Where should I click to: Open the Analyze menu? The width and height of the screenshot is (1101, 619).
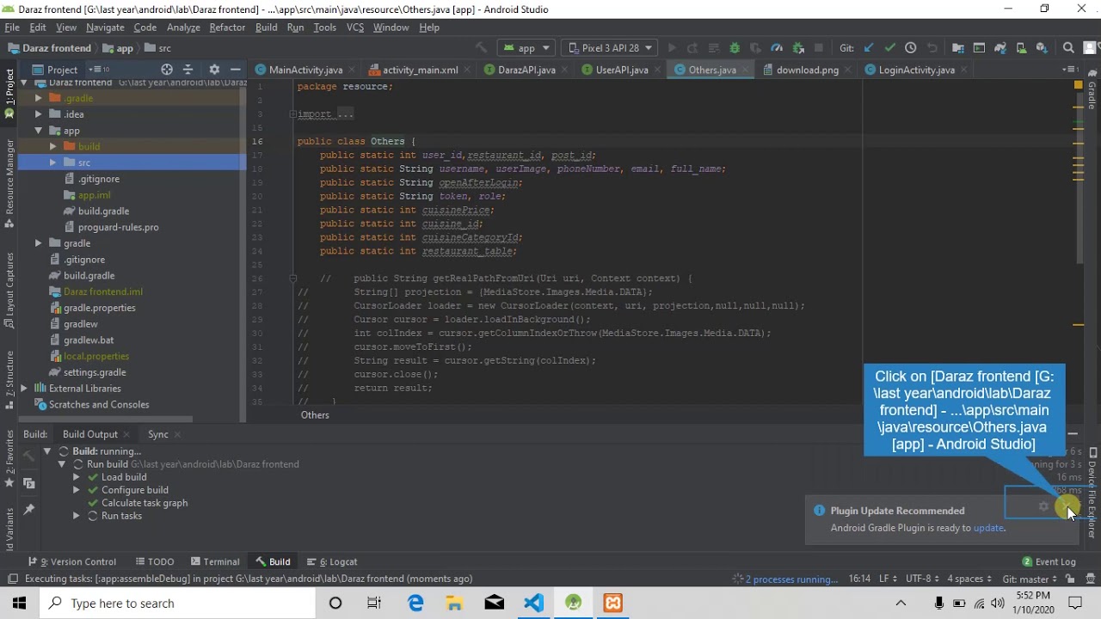pos(183,28)
